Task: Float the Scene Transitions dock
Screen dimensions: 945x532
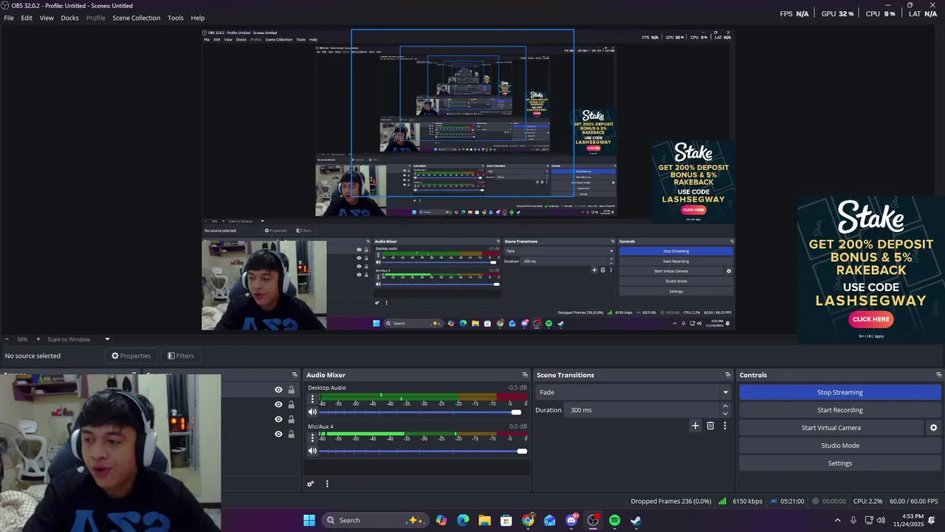Action: (x=727, y=375)
